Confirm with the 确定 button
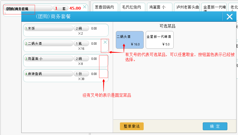Screen dimensions: 238x135 tap(215, 126)
